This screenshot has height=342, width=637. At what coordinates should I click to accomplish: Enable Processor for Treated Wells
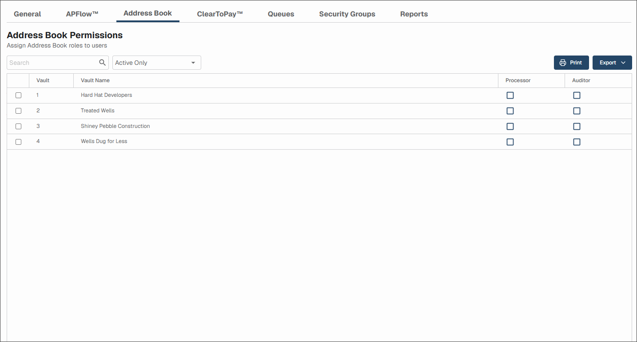[510, 111]
